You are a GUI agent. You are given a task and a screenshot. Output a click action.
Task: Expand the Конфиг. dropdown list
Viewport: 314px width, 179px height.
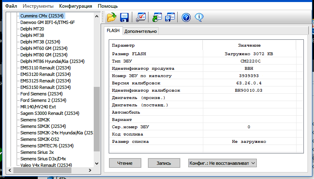[x=222, y=163]
